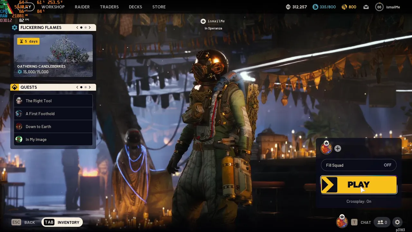Screen dimensions: 412x232
Task: Start a match with PLAY button
Action: [359, 185]
